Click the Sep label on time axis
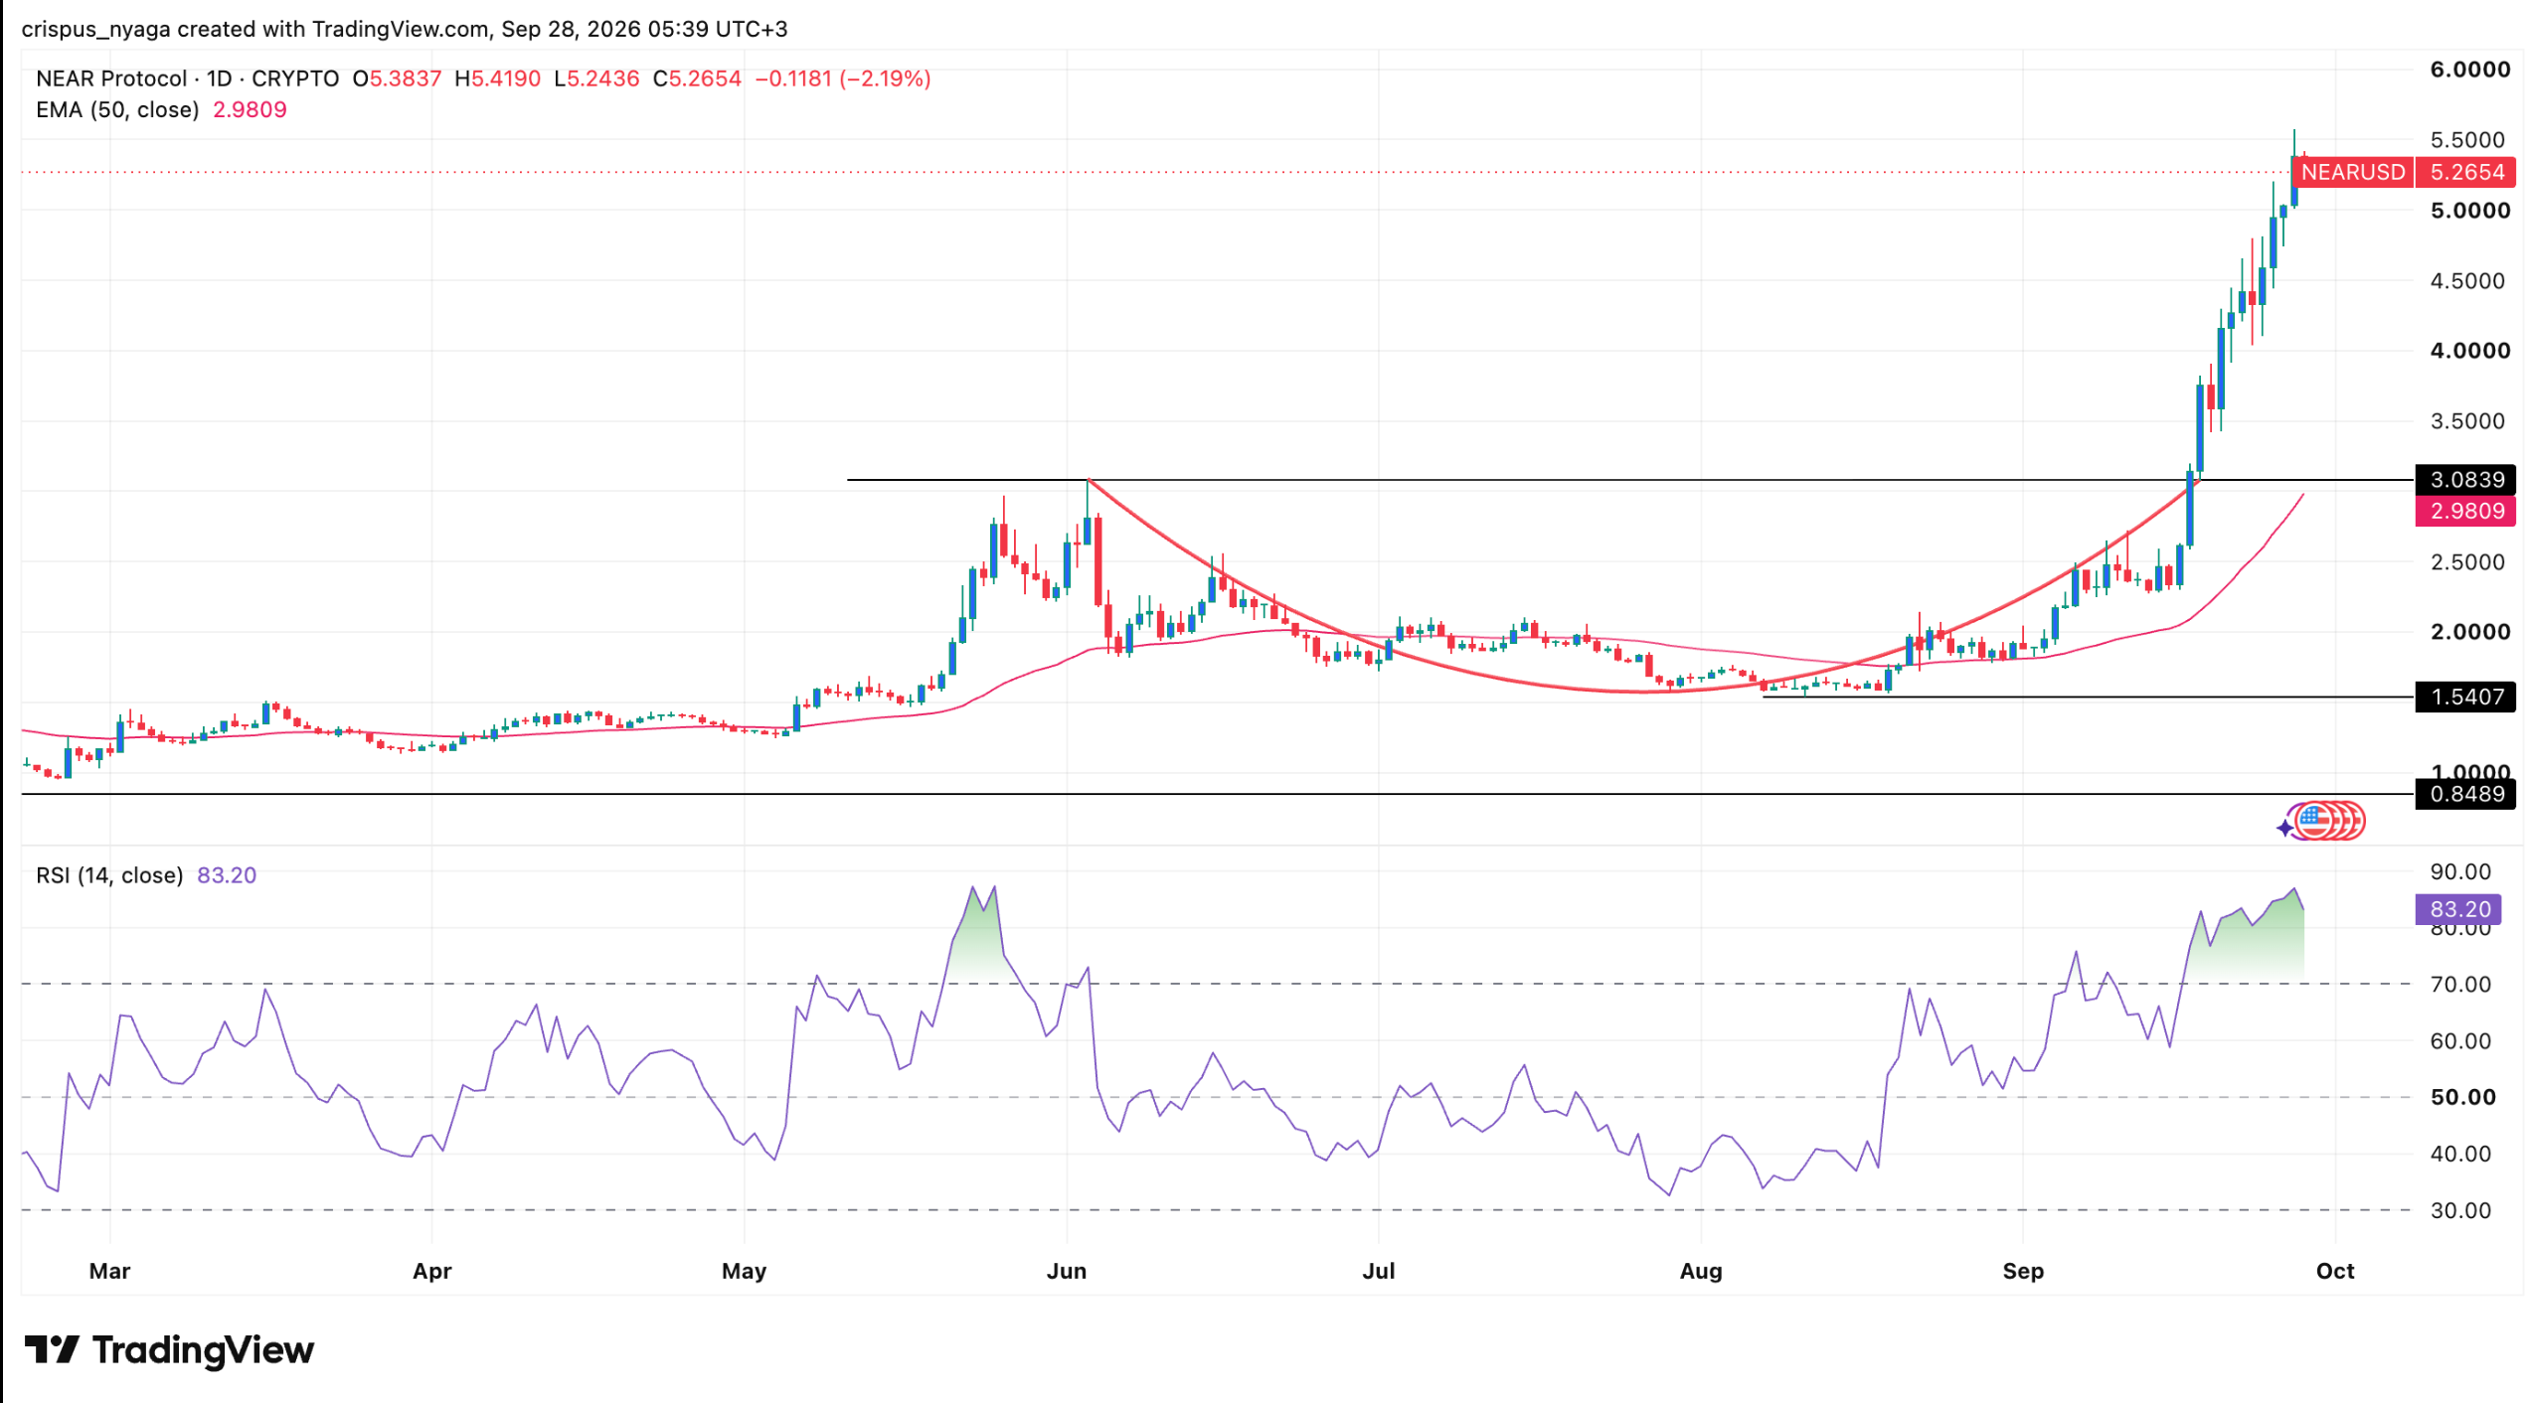The width and height of the screenshot is (2529, 1403). click(2025, 1272)
